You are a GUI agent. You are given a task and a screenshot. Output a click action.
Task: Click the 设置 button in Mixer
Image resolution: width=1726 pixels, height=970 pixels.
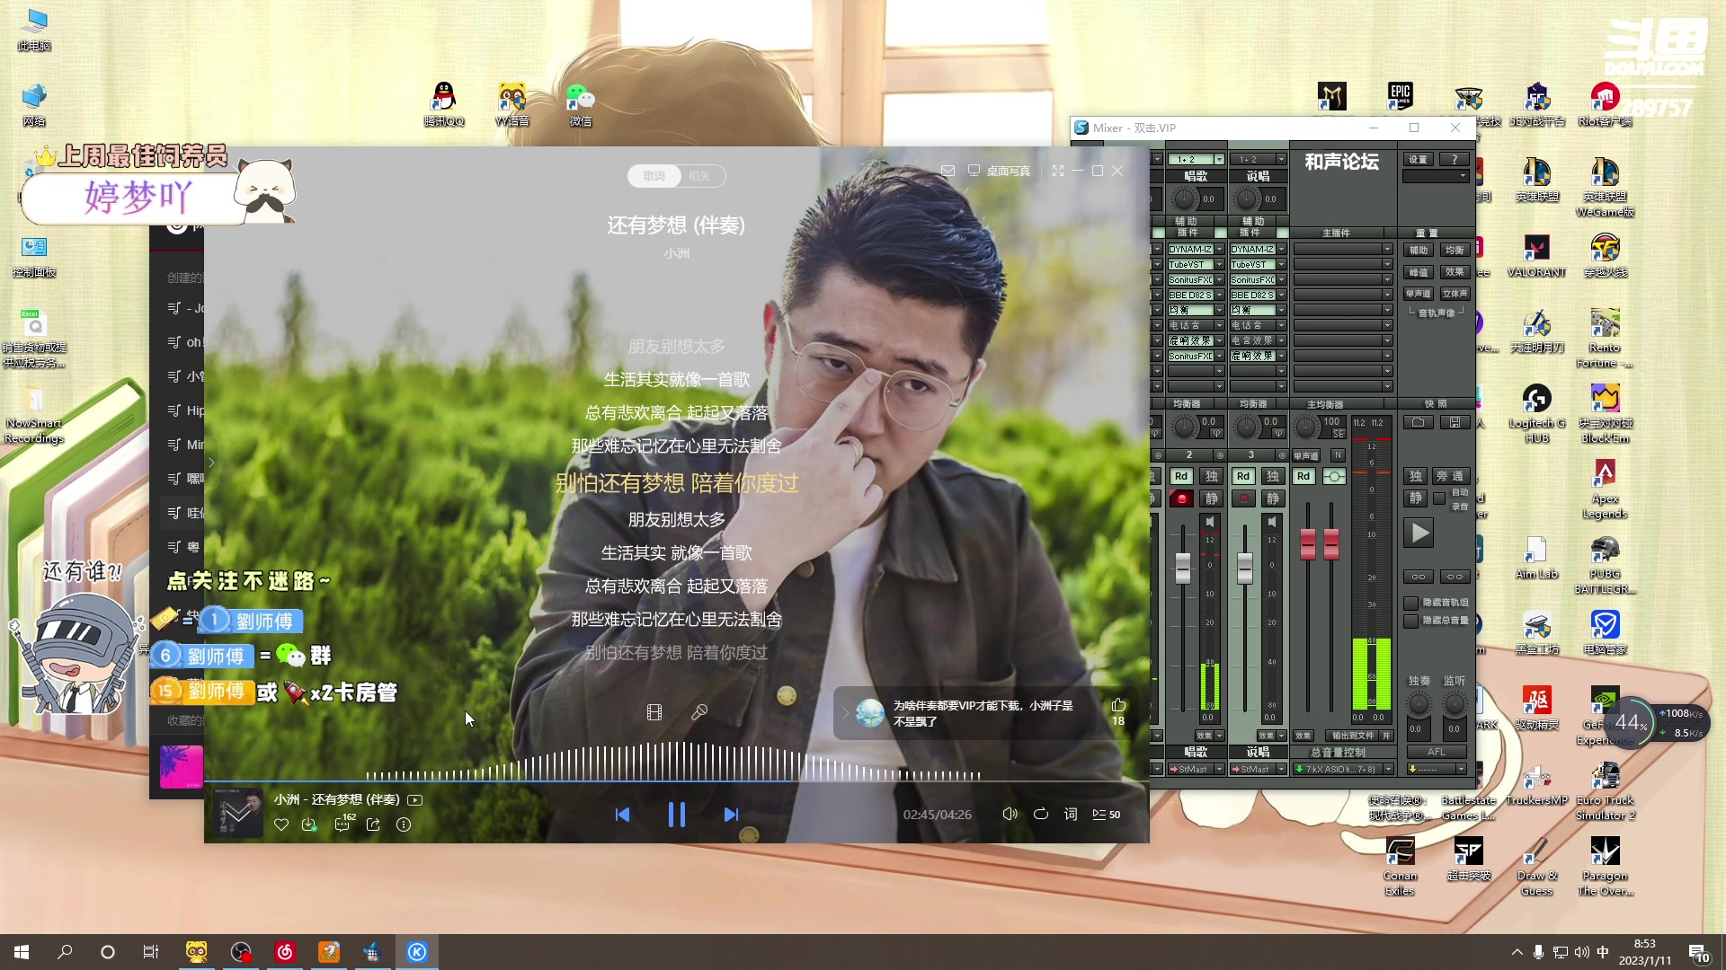tap(1418, 160)
